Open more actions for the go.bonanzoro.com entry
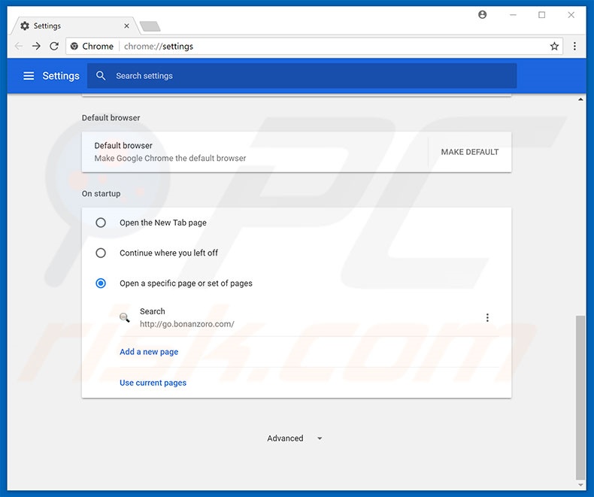This screenshot has height=497, width=594. tap(487, 317)
